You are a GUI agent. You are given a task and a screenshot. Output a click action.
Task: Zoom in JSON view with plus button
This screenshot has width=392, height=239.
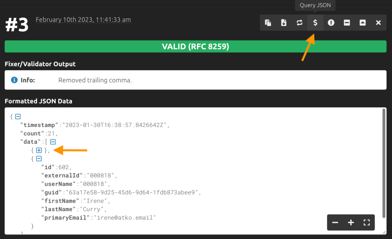click(351, 223)
